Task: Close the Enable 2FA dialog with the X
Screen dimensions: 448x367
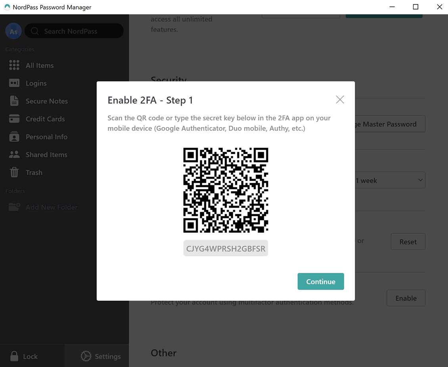Action: coord(340,100)
